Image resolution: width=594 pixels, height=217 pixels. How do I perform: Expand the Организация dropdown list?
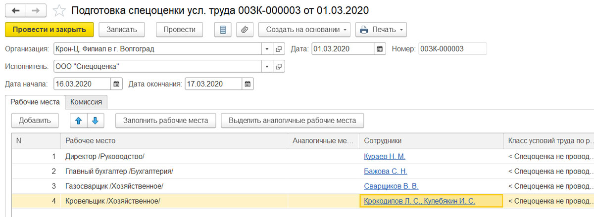point(267,49)
